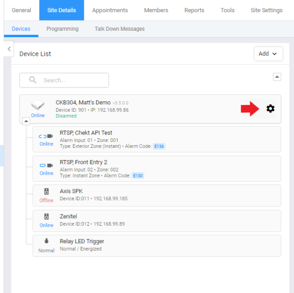Image resolution: width=294 pixels, height=293 pixels.
Task: Collapse the CKB304 device children tree
Action: pos(26,121)
